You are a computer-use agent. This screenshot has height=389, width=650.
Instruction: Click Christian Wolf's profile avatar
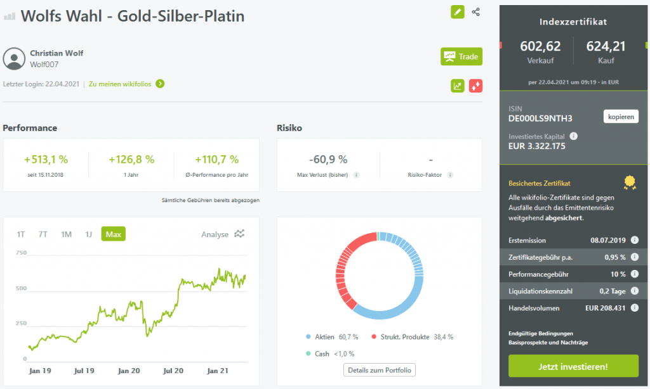(14, 58)
